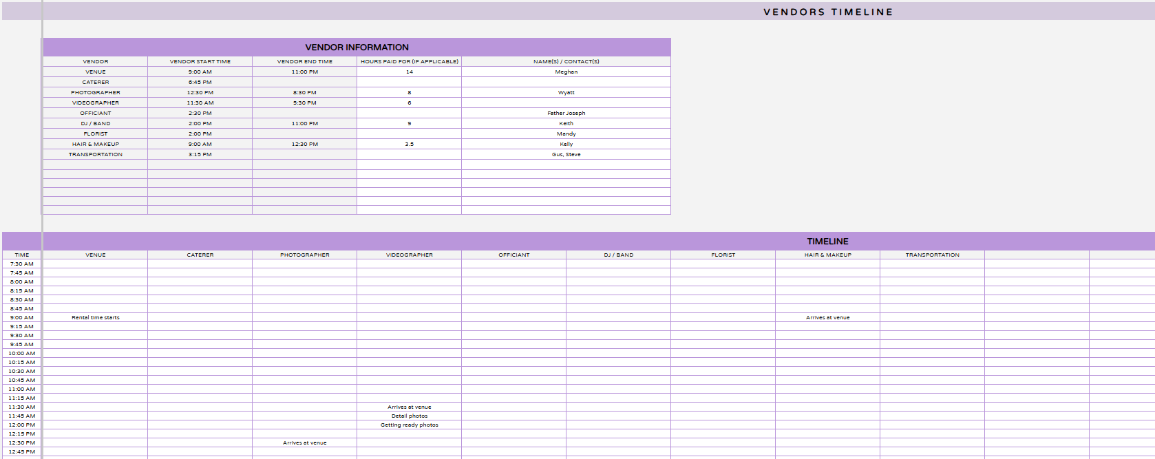Click the FLORIST column header in the timeline
The height and width of the screenshot is (459, 1155).
click(723, 255)
